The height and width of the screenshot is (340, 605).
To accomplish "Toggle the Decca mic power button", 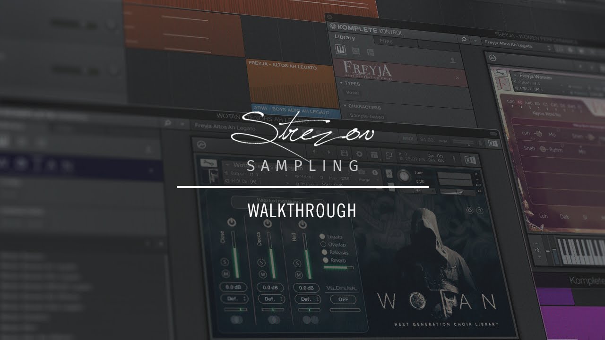I will pos(268,223).
